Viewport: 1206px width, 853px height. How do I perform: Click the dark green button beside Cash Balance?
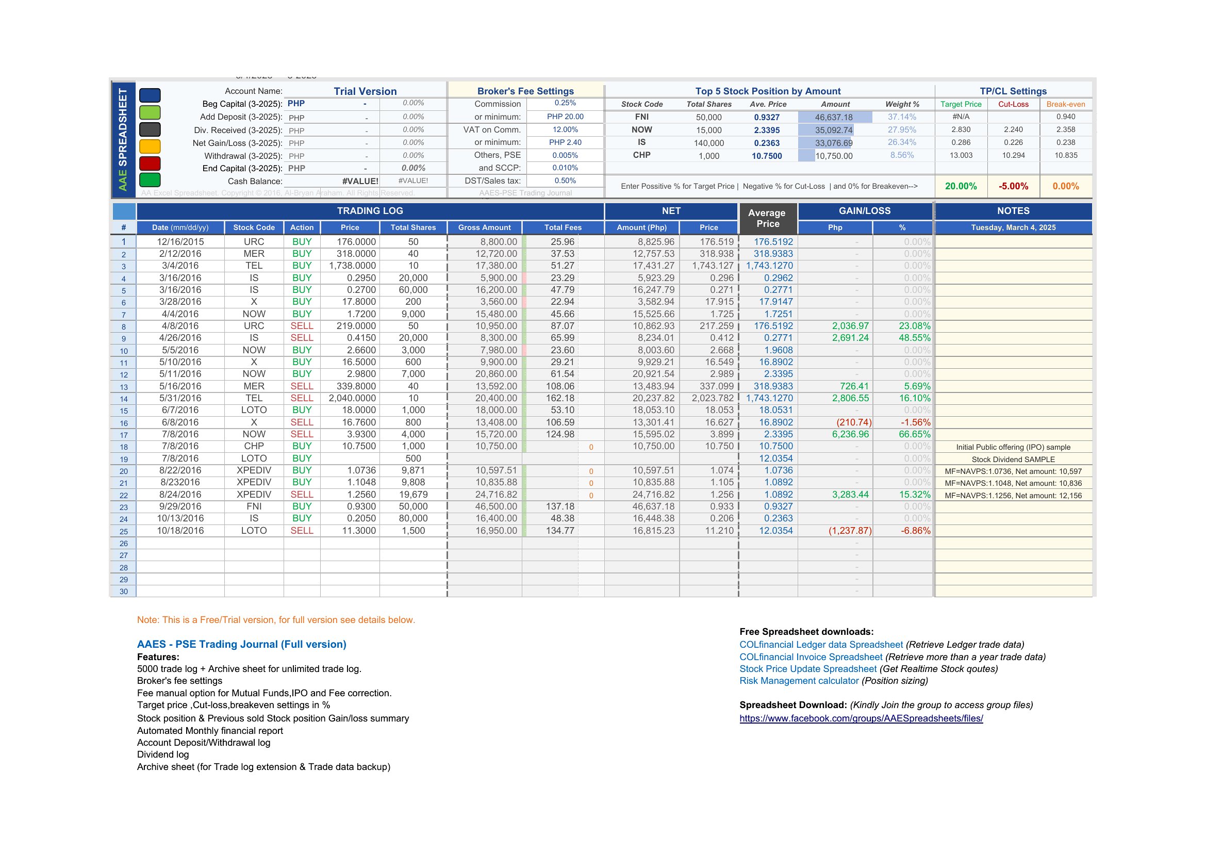click(150, 180)
